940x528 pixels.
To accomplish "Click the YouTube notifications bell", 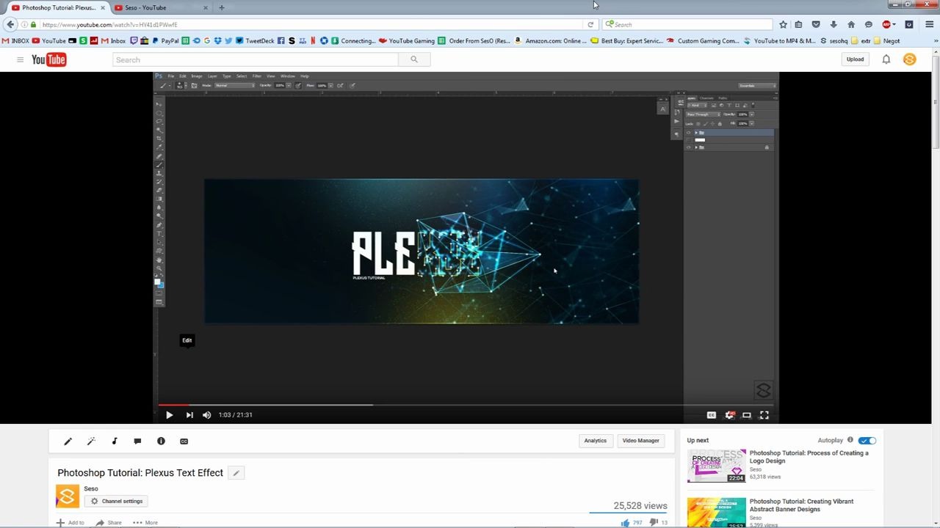I will coord(886,59).
